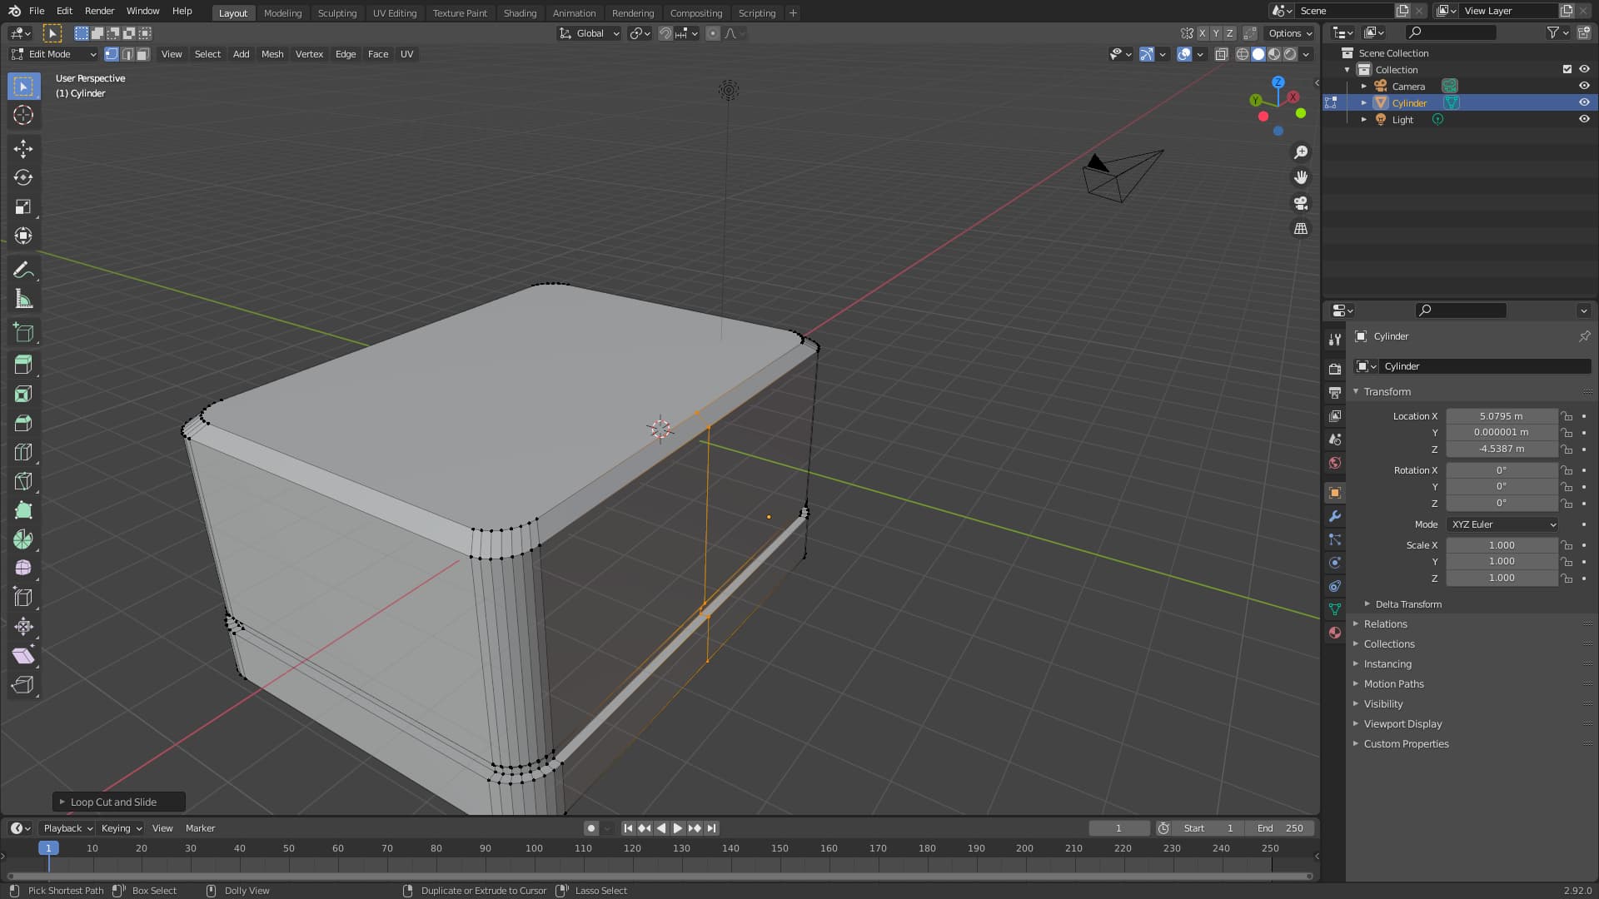
Task: Hide the Light object in the Outliner
Action: [x=1584, y=119]
